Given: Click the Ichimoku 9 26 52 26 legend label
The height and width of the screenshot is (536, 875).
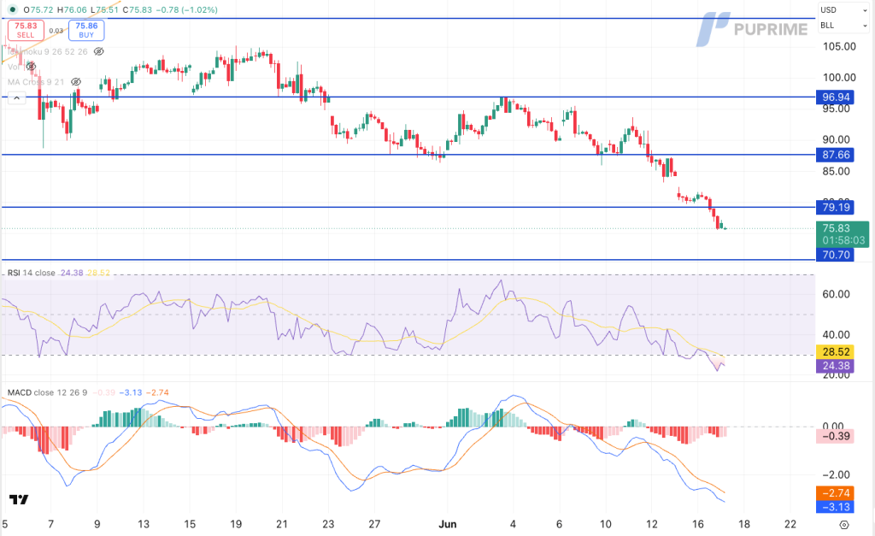Looking at the screenshot, I should [x=48, y=51].
